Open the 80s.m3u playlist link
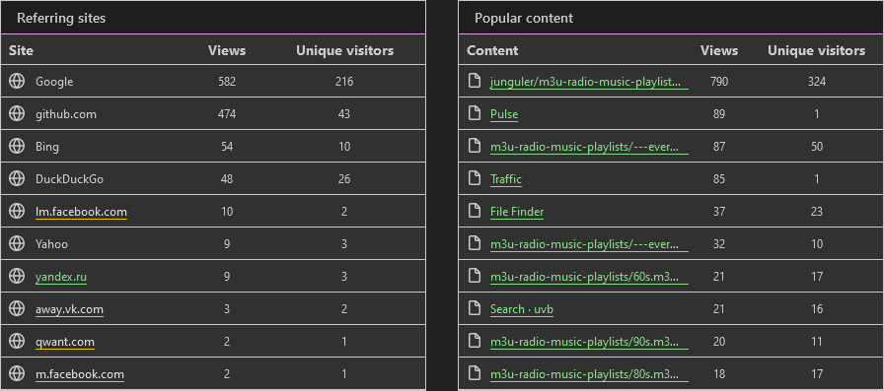Image resolution: width=884 pixels, height=391 pixels. point(589,374)
